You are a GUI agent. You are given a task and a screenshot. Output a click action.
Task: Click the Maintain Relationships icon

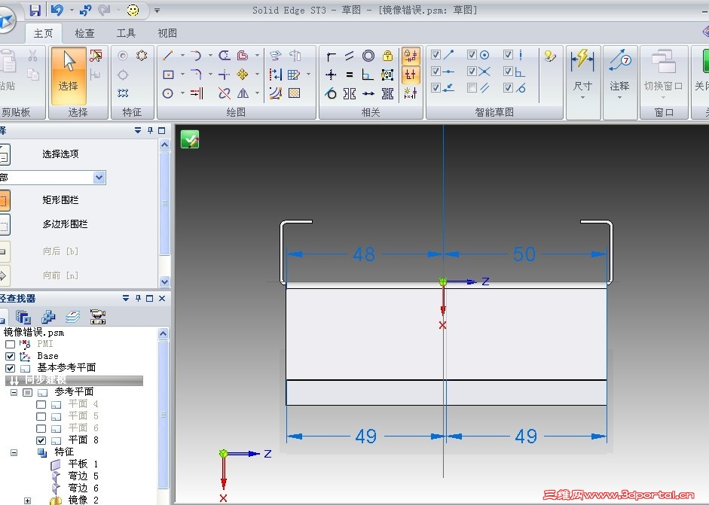click(x=411, y=56)
